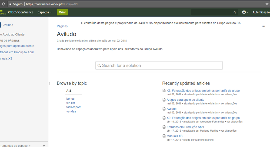This screenshot has height=147, width=270.
Task: Open the bónus topic label
Action: (71, 99)
